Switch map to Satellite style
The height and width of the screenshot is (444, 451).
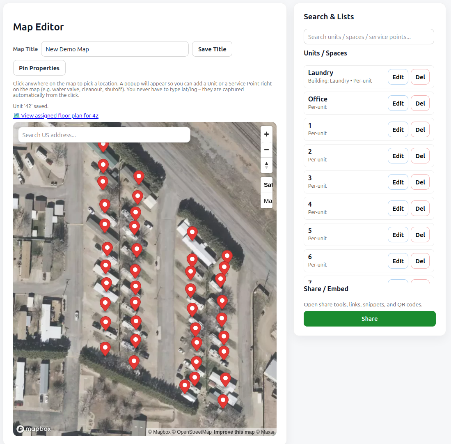(268, 185)
